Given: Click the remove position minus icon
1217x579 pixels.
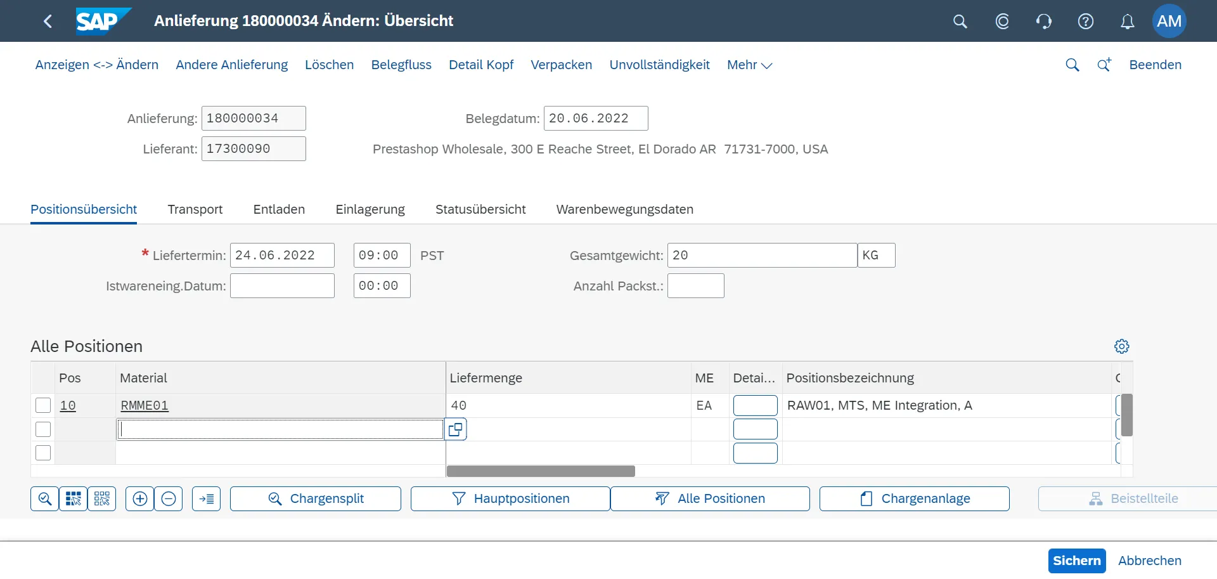Looking at the screenshot, I should (x=168, y=498).
